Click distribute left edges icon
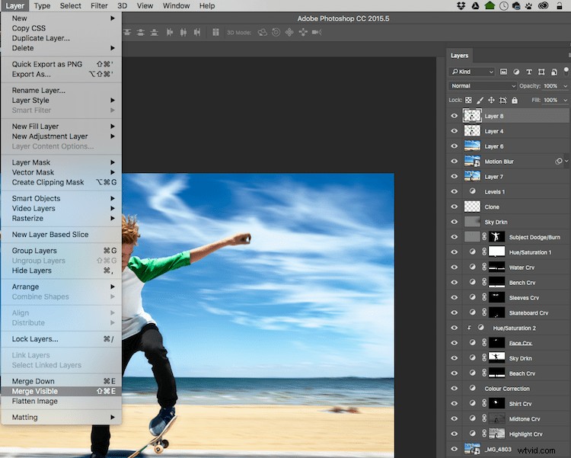571x458 pixels. tap(169, 33)
